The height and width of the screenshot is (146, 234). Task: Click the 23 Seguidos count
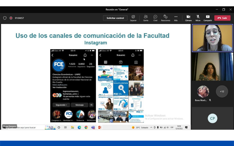pyautogui.click(x=91, y=65)
